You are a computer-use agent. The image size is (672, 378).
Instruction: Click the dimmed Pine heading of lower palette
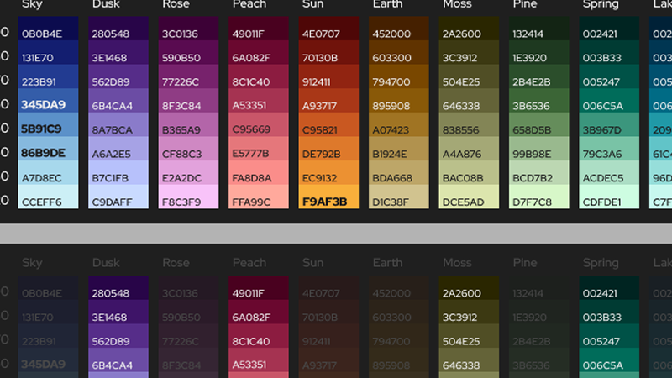click(x=525, y=263)
